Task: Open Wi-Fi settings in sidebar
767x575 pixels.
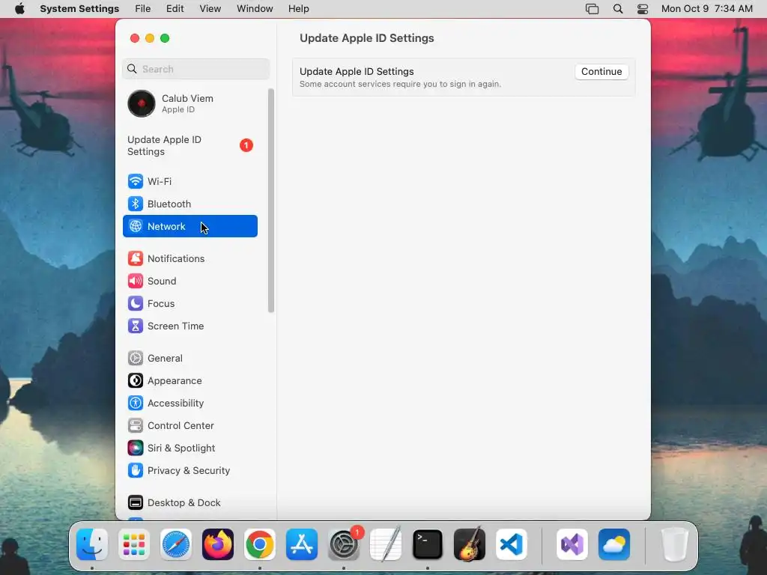Action: coord(190,181)
